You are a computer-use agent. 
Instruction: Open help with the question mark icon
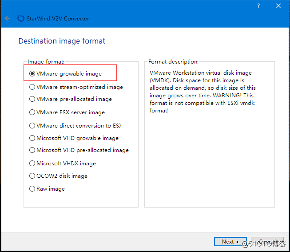pyautogui.click(x=258, y=6)
